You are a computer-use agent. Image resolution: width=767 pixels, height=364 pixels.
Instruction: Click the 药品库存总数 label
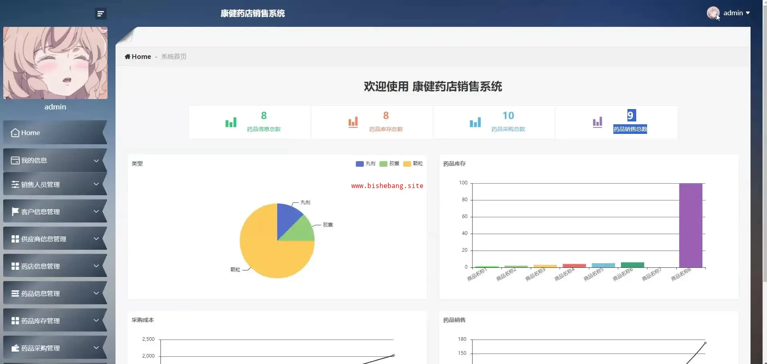coord(386,129)
